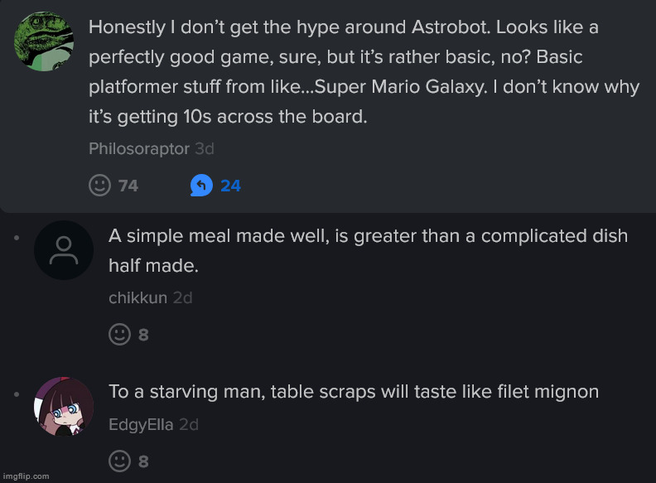React with the smiley icon on chikkun's reply
656x483 pixels.
(x=120, y=334)
